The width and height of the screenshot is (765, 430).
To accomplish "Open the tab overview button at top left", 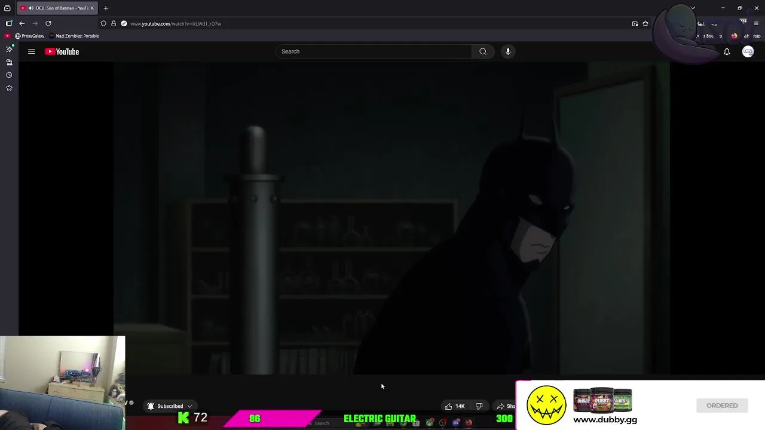I will coord(7,8).
